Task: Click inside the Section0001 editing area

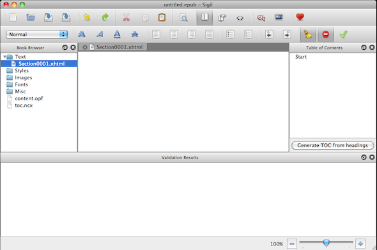Action: click(183, 102)
